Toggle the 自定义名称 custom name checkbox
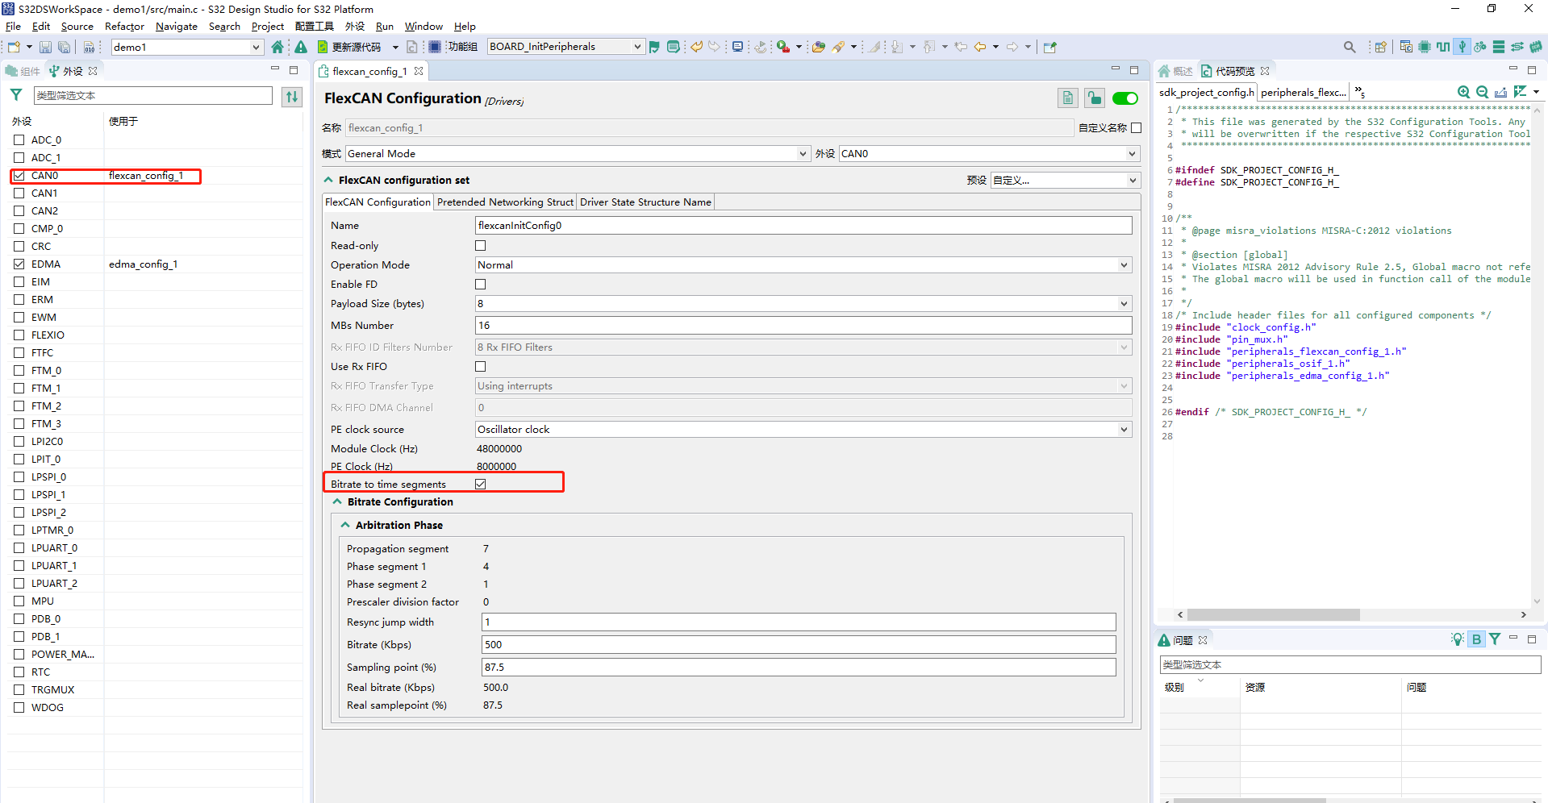Image resolution: width=1548 pixels, height=803 pixels. tap(1137, 128)
